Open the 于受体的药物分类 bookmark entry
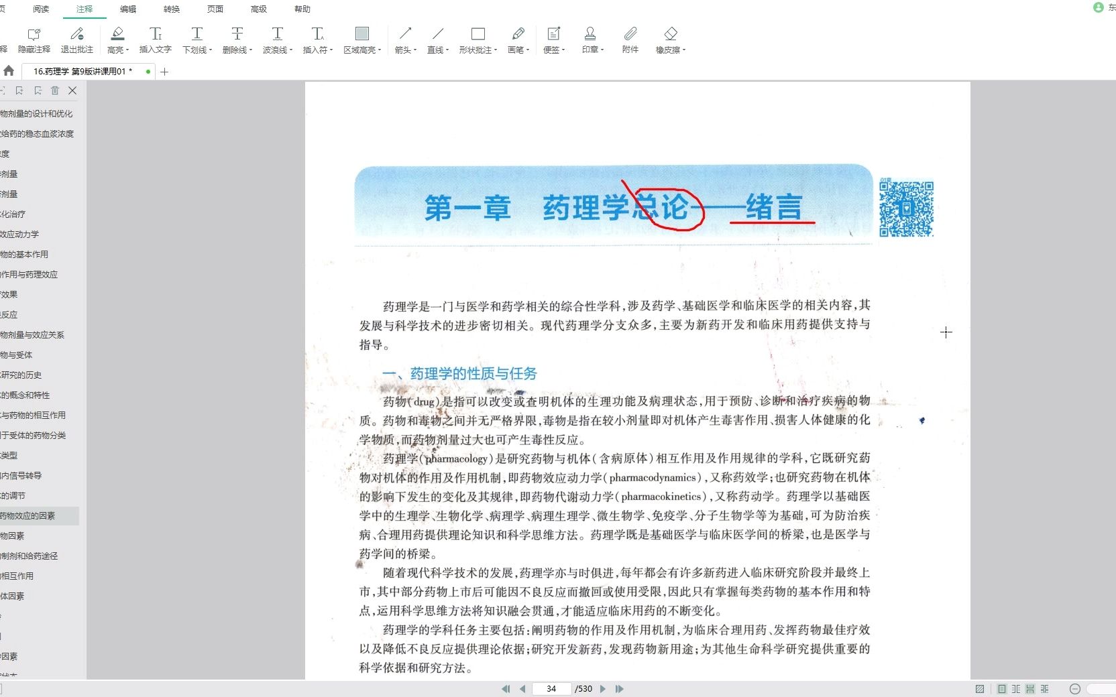 click(x=33, y=436)
